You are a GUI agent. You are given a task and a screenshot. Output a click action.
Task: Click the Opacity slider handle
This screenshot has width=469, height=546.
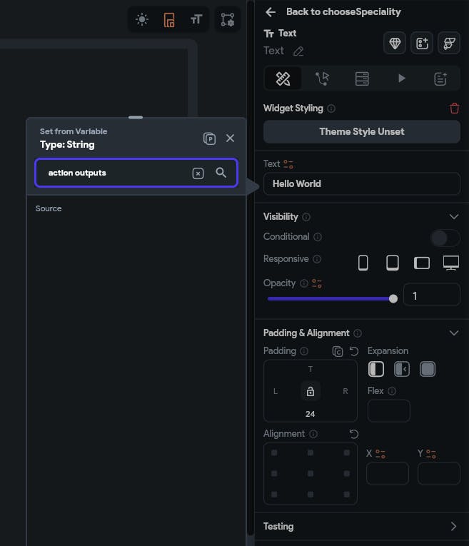pos(393,298)
